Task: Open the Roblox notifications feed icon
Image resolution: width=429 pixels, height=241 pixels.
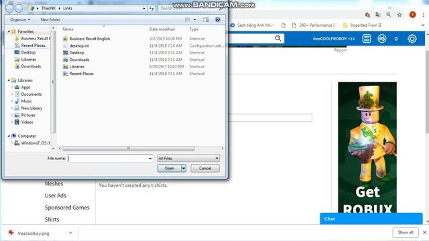Action: pyautogui.click(x=367, y=39)
